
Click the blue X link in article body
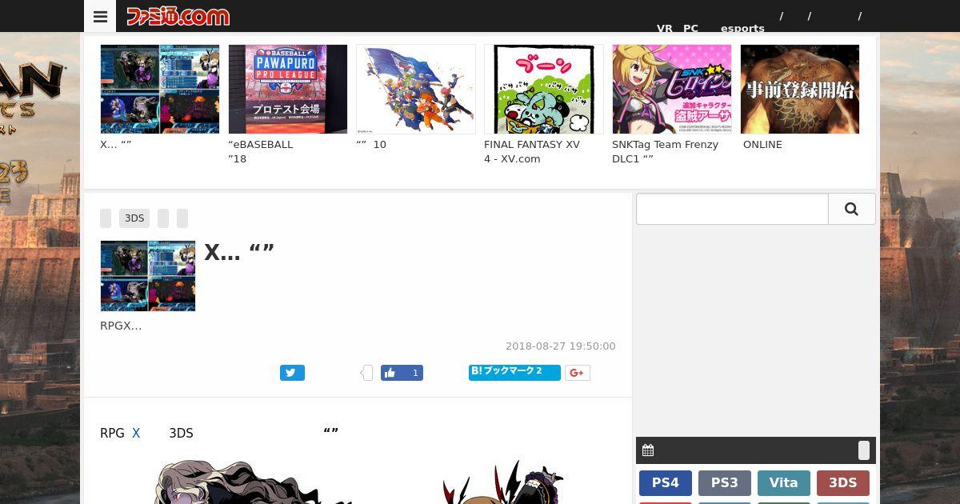click(136, 433)
